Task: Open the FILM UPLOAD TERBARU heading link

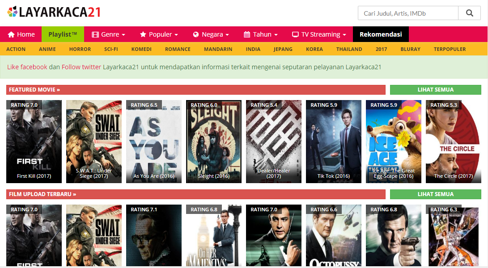Action: tap(42, 194)
